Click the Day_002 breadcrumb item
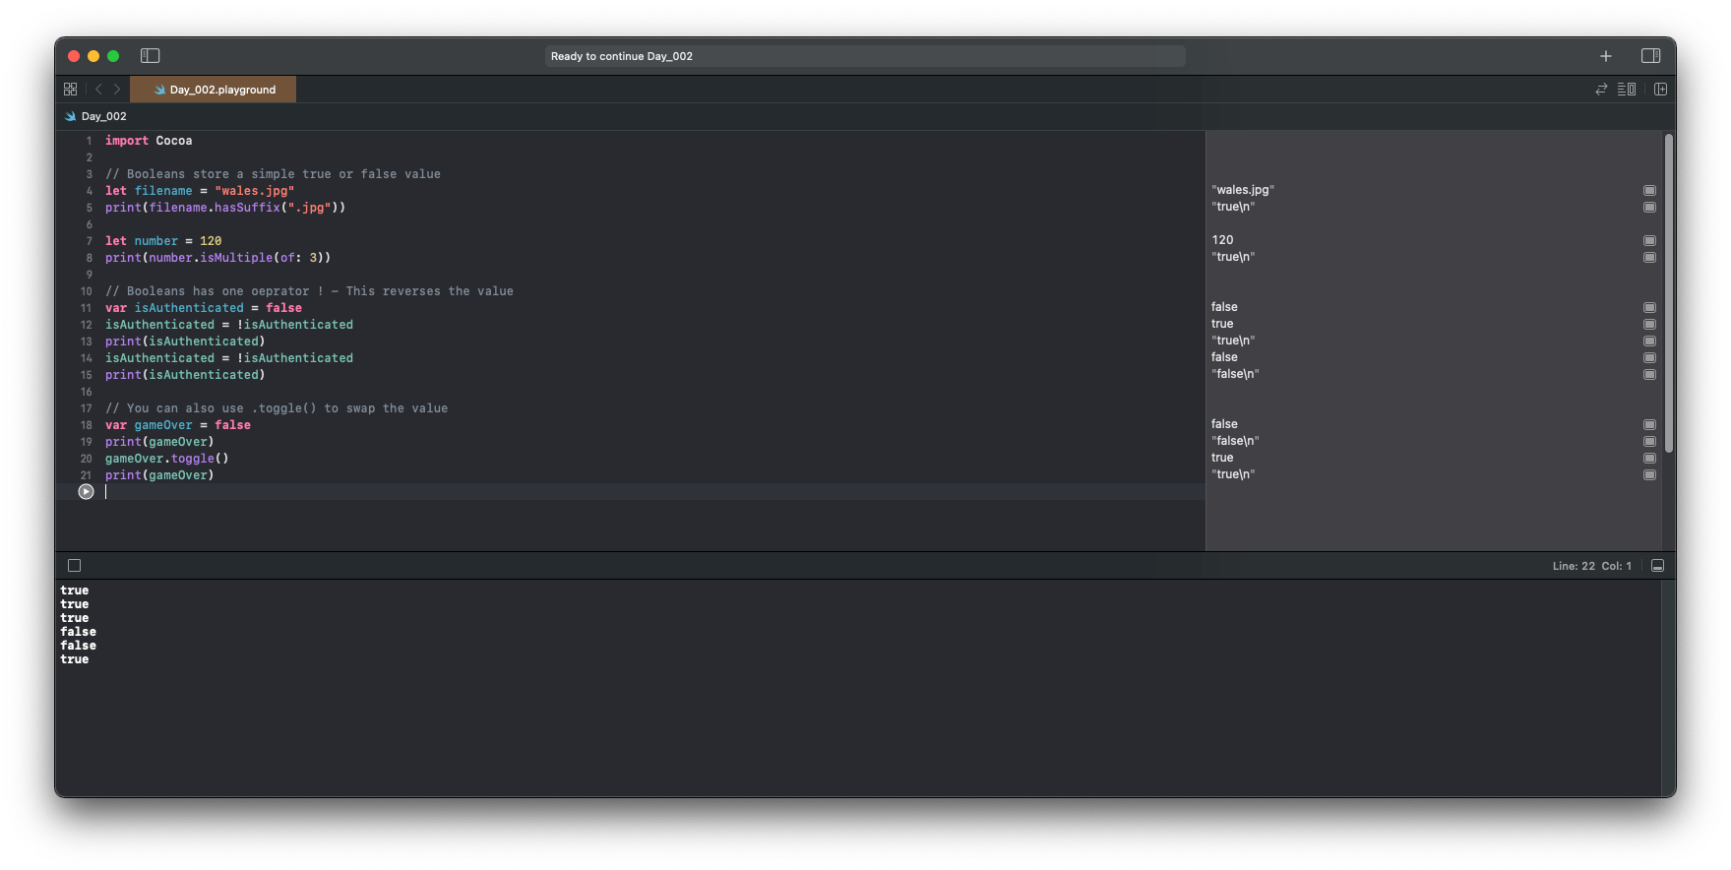 tap(96, 116)
